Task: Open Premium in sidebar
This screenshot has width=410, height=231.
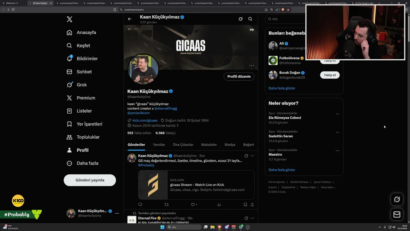Action: click(x=69, y=98)
